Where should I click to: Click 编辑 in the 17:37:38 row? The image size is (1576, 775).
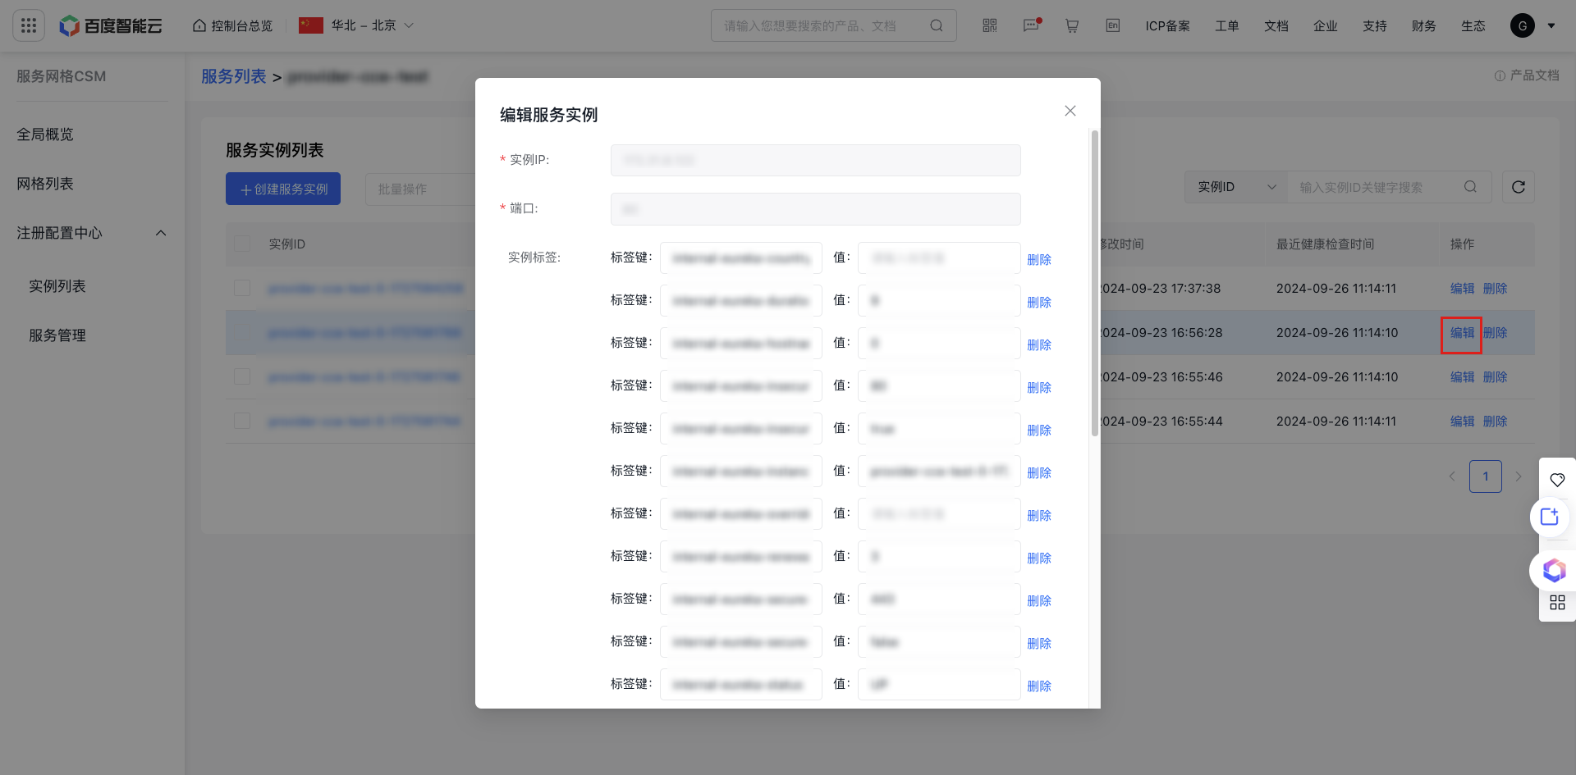(x=1463, y=289)
